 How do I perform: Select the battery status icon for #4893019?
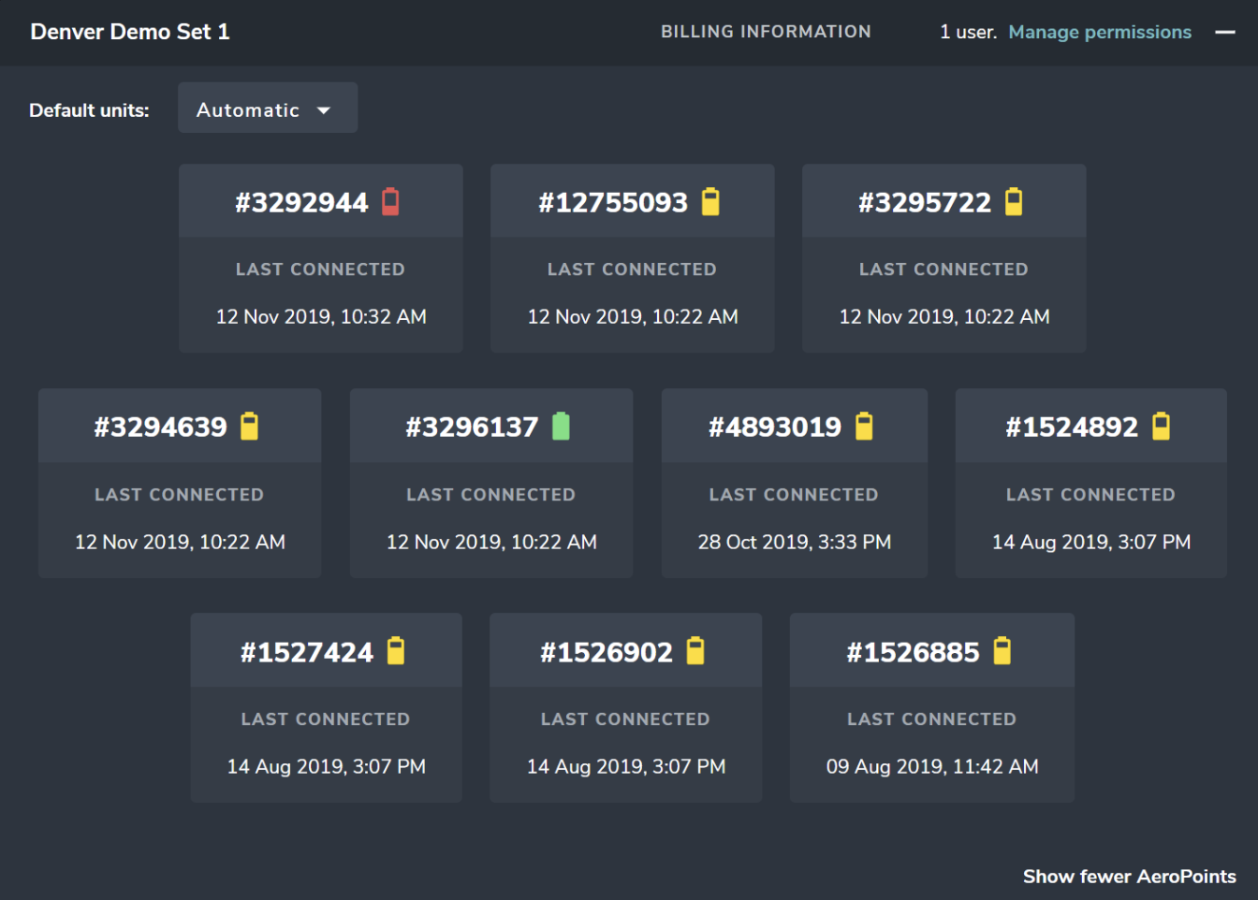click(x=864, y=426)
